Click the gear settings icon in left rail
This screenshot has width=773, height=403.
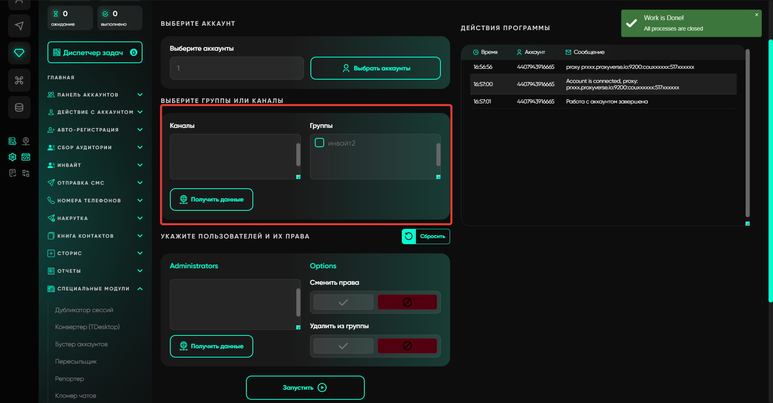[x=12, y=157]
